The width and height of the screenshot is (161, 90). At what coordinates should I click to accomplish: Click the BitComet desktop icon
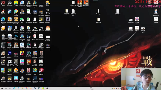3,29
